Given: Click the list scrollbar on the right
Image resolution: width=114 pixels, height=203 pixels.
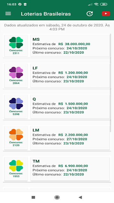Looking at the screenshot, I should [x=110, y=83].
